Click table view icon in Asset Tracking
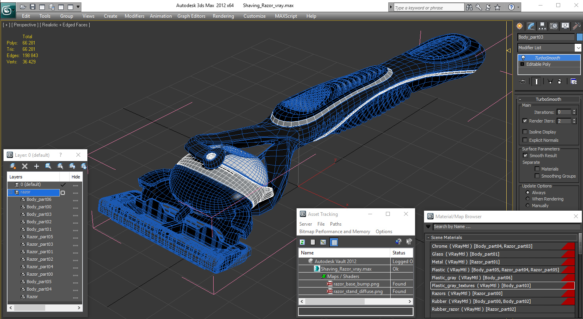The width and height of the screenshot is (583, 319). click(x=334, y=242)
